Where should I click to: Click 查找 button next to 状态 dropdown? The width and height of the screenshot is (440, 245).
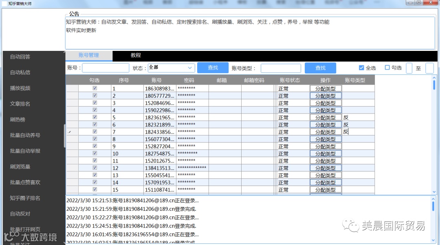213,68
